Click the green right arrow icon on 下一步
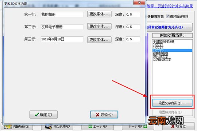This screenshot has height=131, width=197. pyautogui.click(x=145, y=127)
